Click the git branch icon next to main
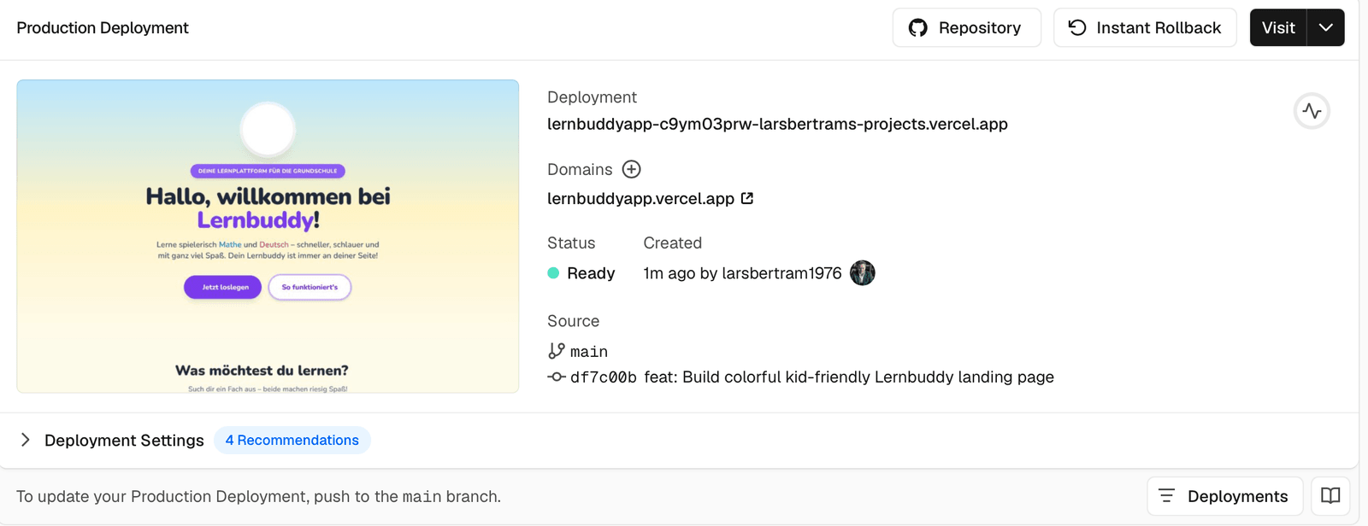The height and width of the screenshot is (526, 1368). point(557,351)
